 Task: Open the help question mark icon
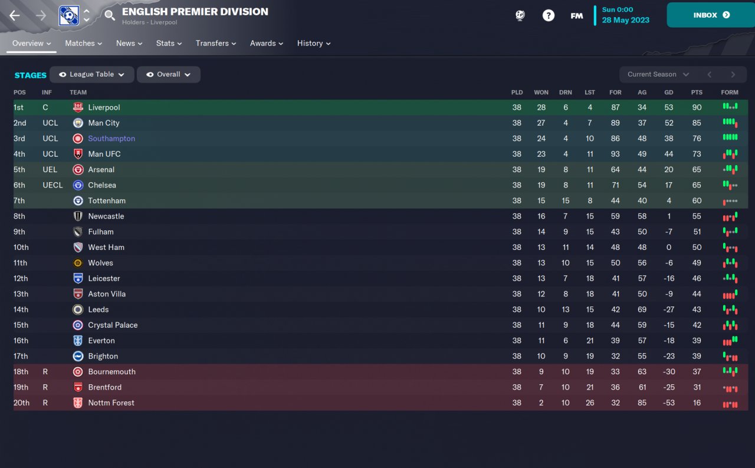pyautogui.click(x=549, y=16)
